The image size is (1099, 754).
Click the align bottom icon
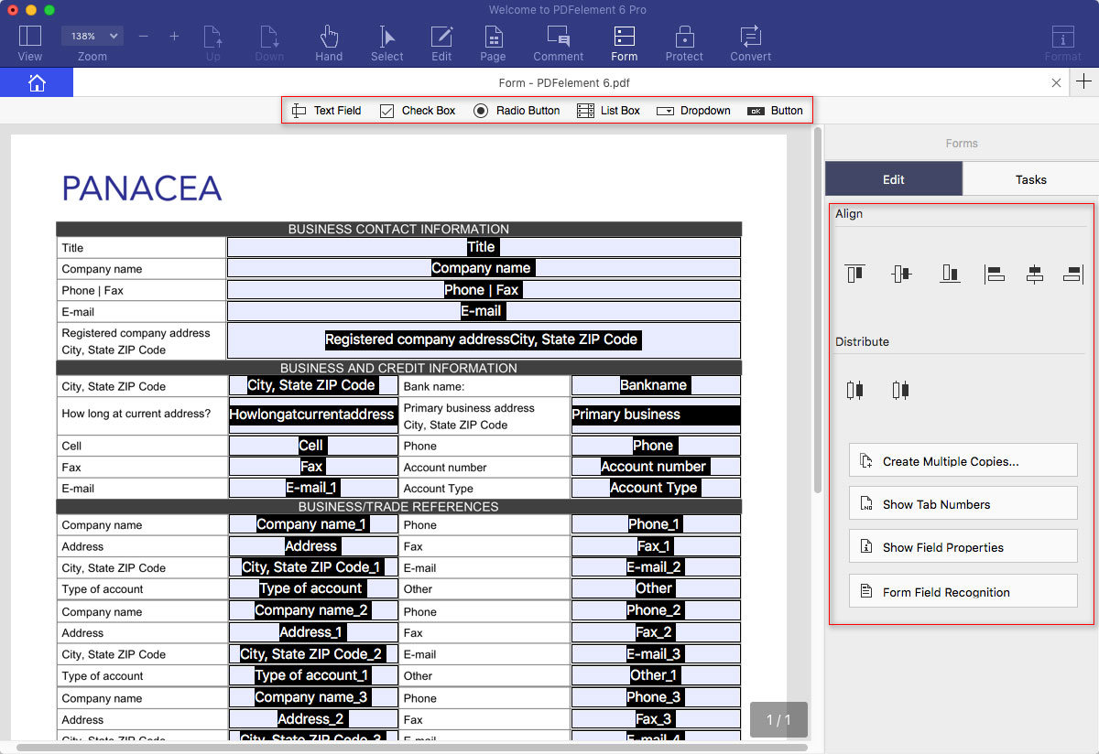[950, 273]
